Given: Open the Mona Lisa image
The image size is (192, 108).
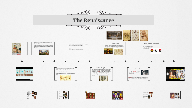Looking at the screenshot, I should (x=108, y=51).
